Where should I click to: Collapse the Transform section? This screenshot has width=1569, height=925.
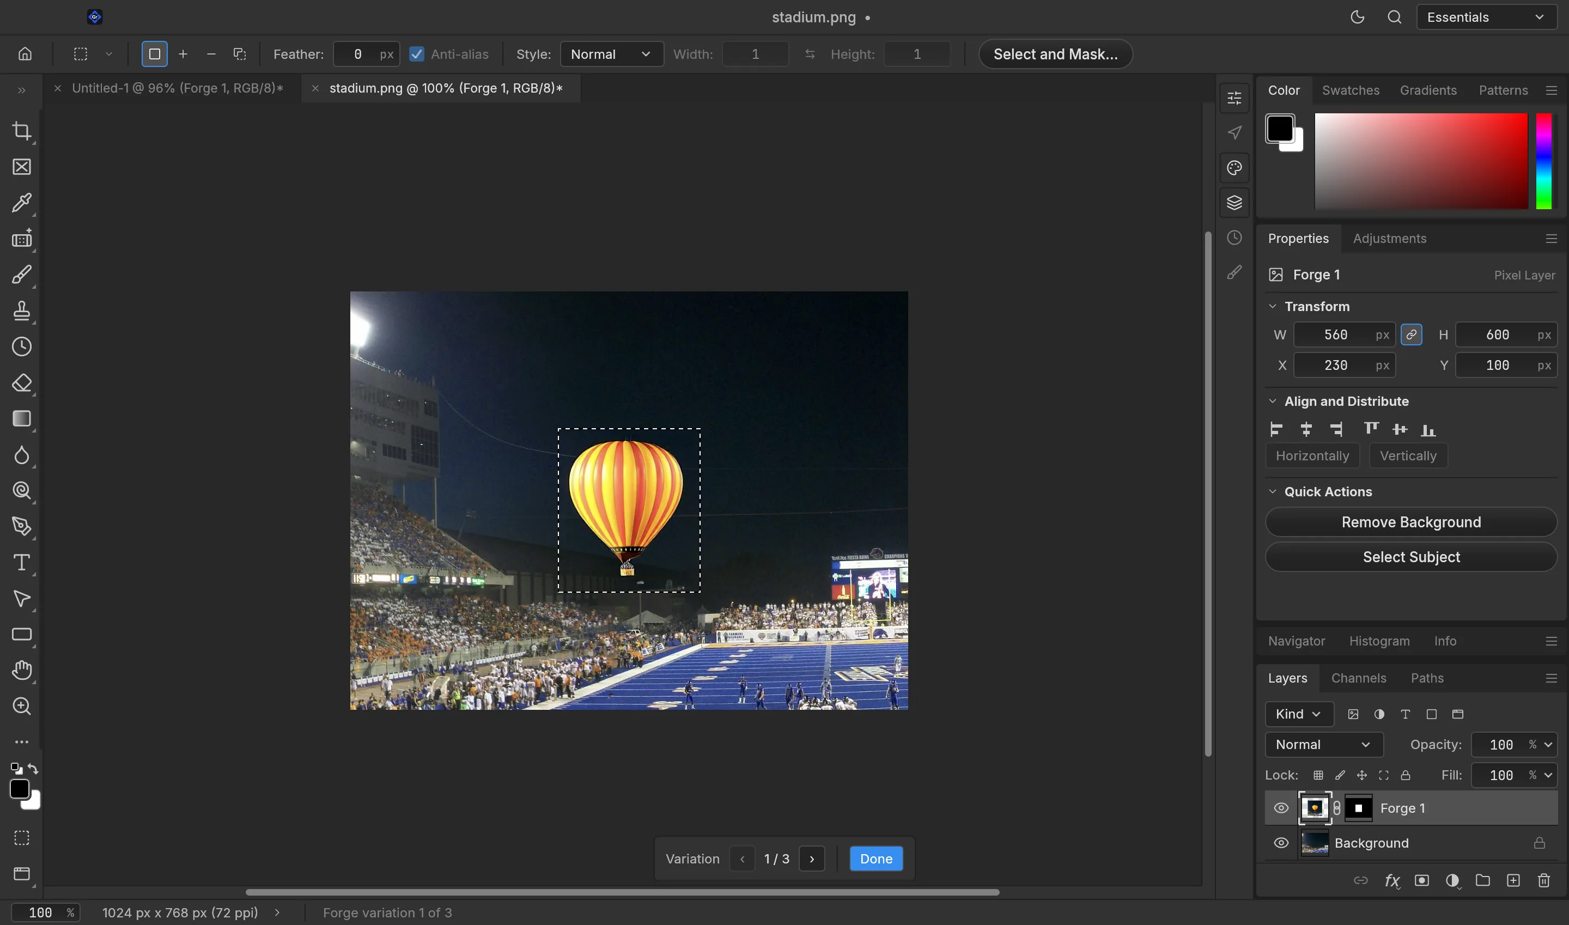tap(1272, 306)
